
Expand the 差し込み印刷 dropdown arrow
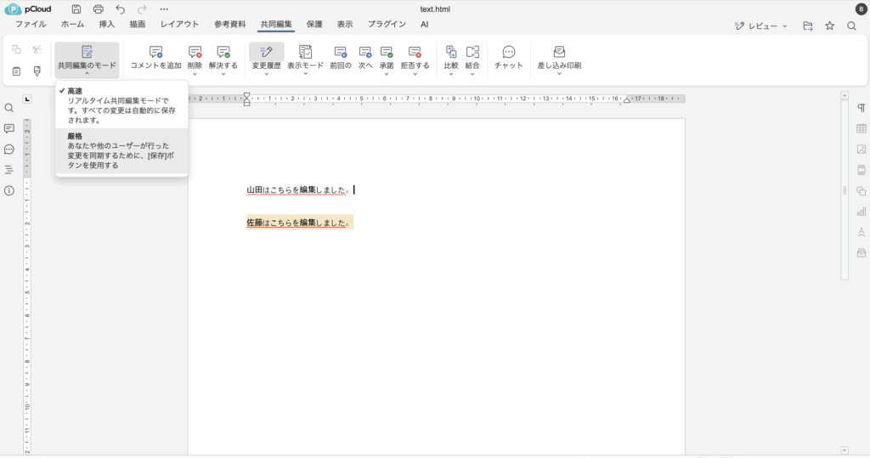[x=559, y=74]
